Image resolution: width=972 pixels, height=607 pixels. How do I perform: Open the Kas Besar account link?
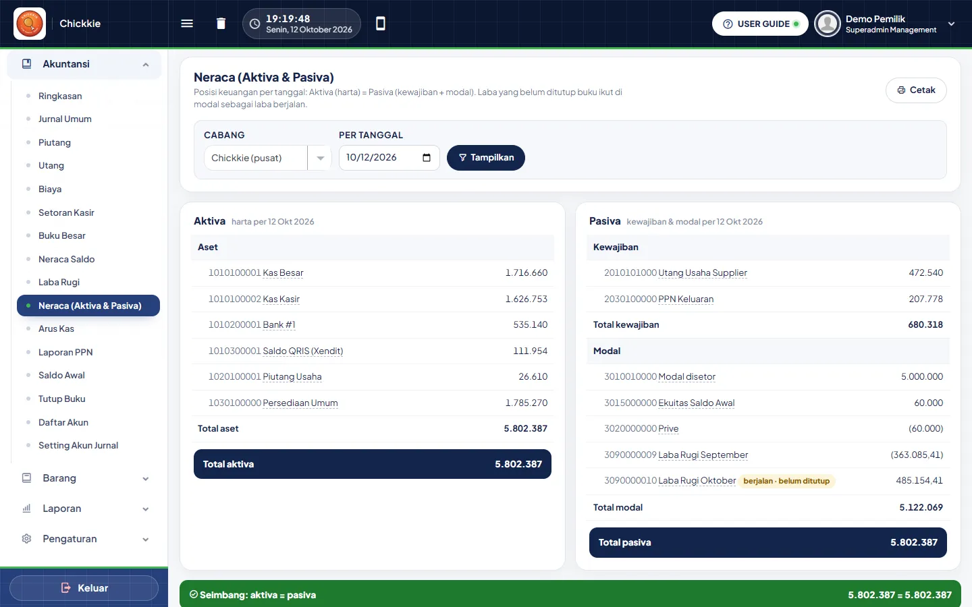283,273
